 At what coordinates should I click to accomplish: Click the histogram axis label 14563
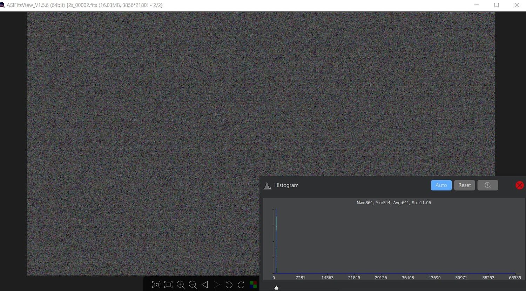tap(328, 278)
